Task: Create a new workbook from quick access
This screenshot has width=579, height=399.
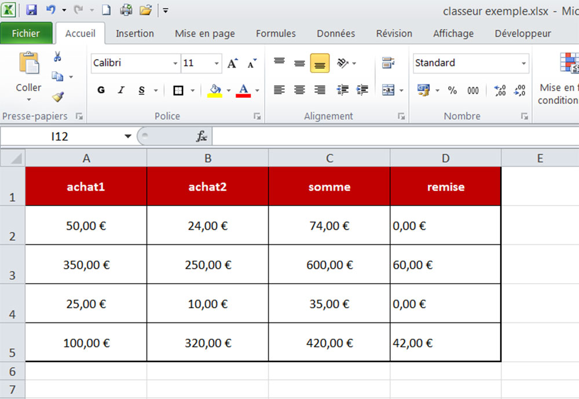Action: (x=106, y=10)
